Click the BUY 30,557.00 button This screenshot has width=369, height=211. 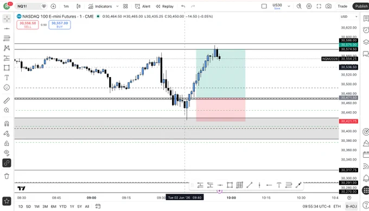point(60,25)
